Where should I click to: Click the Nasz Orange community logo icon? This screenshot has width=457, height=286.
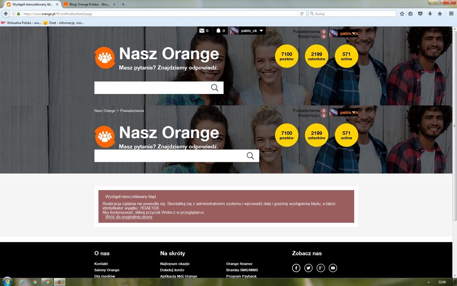pyautogui.click(x=105, y=57)
